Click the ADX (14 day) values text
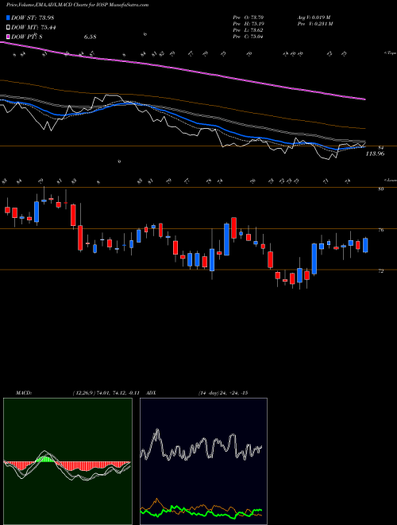 pyautogui.click(x=222, y=393)
